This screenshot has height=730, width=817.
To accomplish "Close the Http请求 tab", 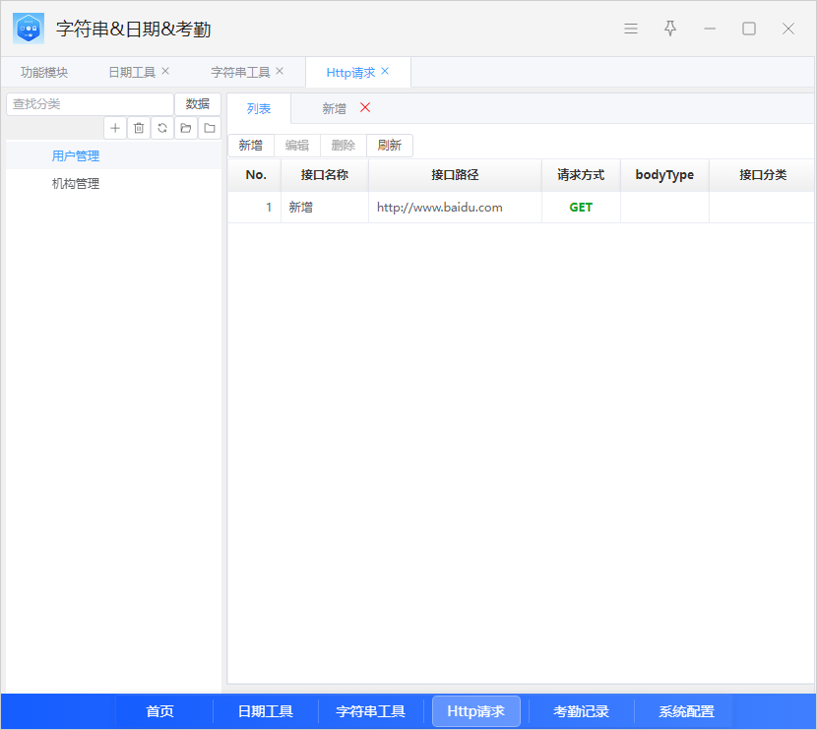I will pos(385,72).
